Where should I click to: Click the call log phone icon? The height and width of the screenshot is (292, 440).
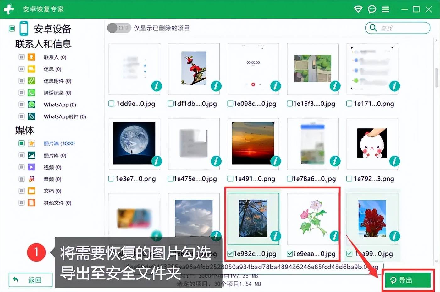pos(31,93)
